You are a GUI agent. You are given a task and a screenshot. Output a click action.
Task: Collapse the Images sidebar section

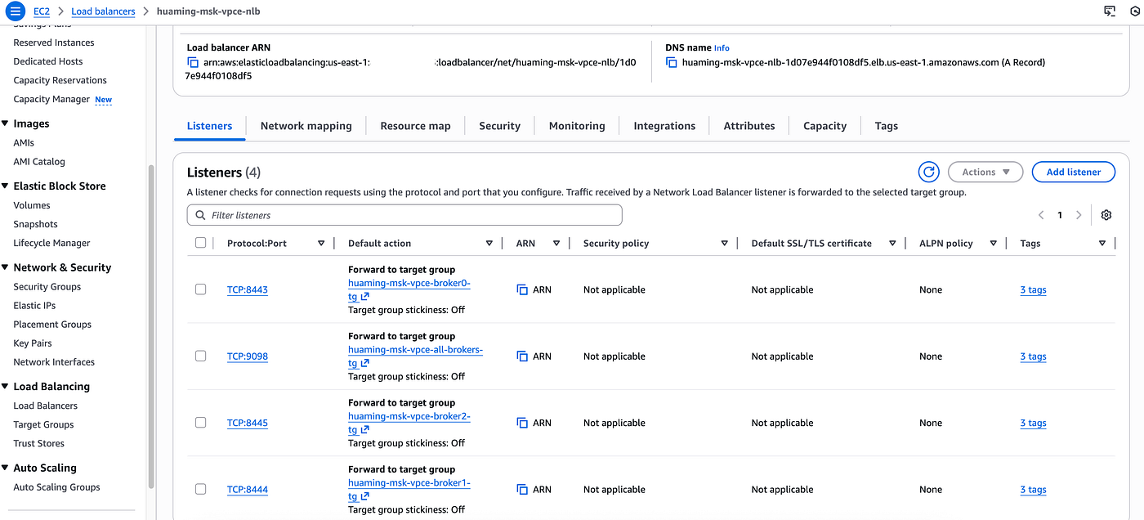(6, 123)
